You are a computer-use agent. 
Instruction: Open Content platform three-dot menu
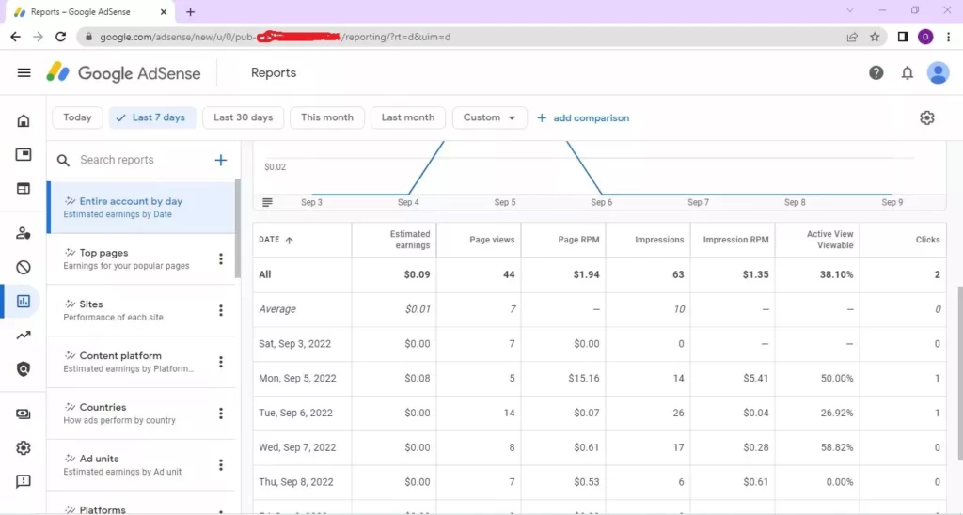[220, 362]
